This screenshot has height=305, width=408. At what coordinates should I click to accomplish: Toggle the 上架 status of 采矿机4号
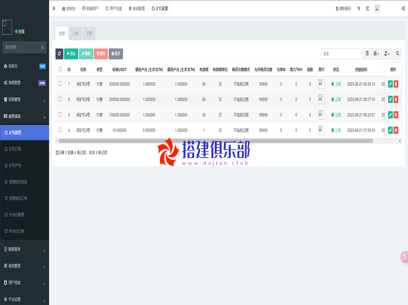(336, 115)
